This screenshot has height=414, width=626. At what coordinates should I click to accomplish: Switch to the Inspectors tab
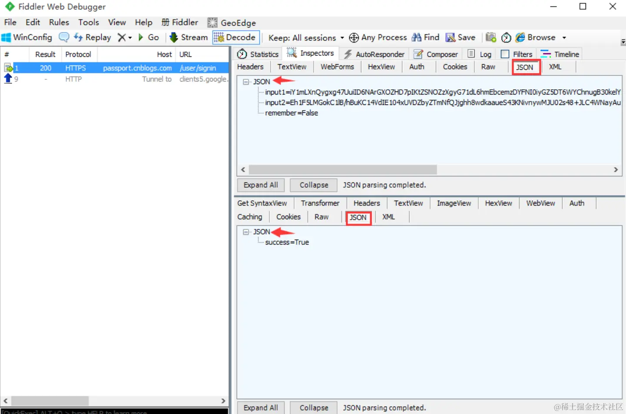coord(311,53)
